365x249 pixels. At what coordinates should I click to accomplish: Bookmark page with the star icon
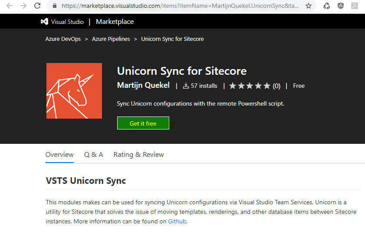tap(309, 6)
